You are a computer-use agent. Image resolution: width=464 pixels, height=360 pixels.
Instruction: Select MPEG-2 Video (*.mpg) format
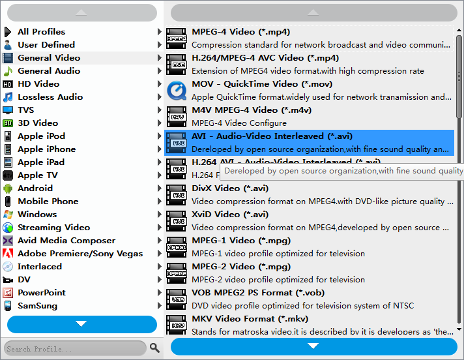point(310,273)
